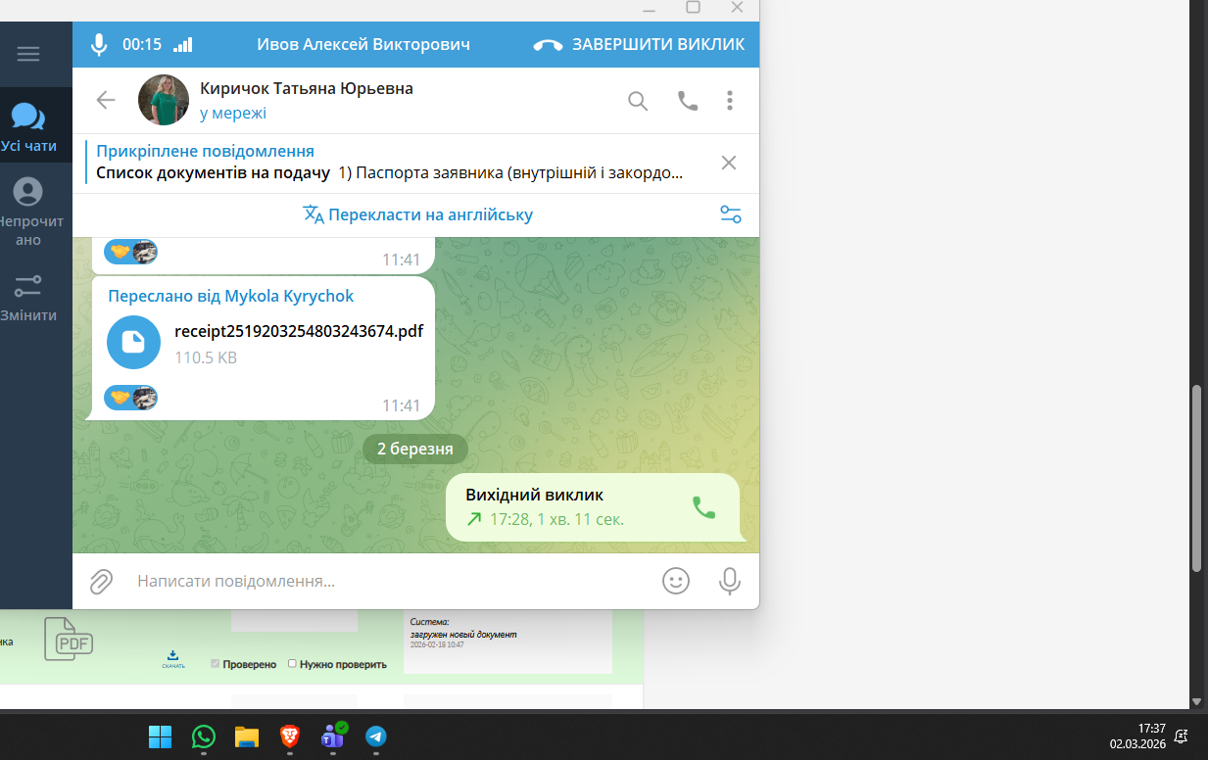Switch to Brave browser in taskbar
Screen dimensions: 1208x760
coord(289,736)
